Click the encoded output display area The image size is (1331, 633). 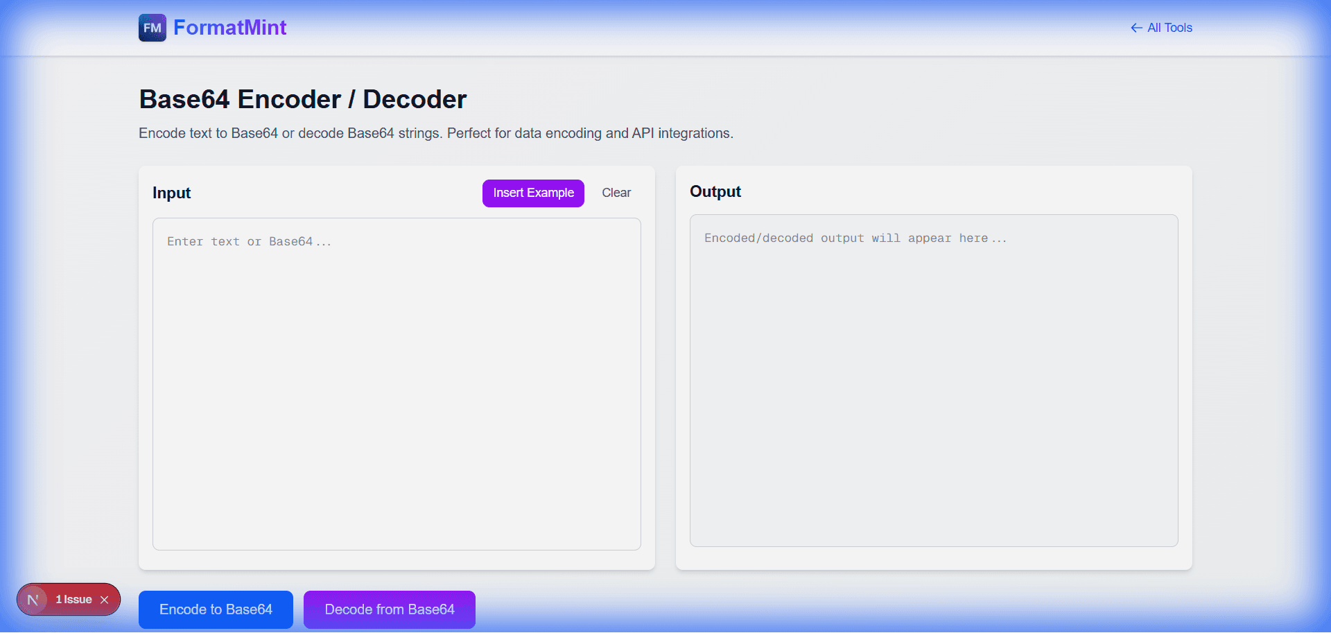coord(933,381)
